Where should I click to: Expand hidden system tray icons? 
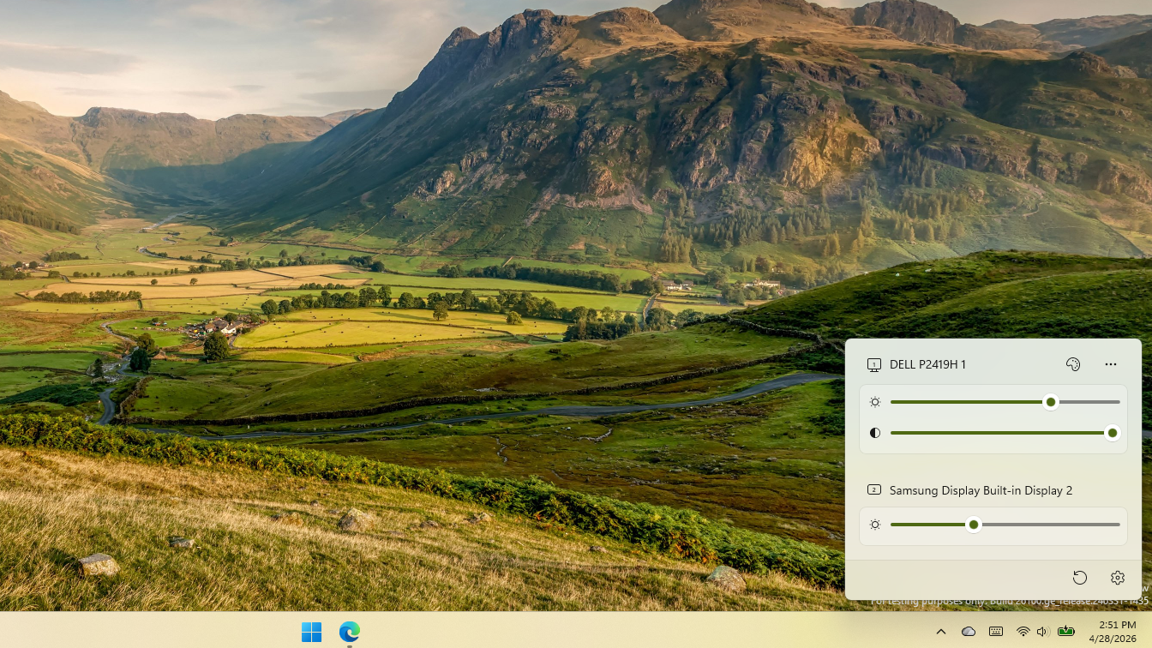[x=941, y=632]
